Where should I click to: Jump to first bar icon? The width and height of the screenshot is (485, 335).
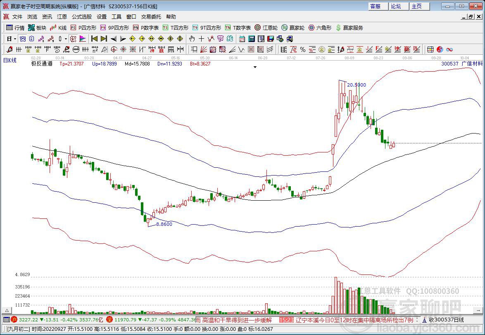[94, 39]
